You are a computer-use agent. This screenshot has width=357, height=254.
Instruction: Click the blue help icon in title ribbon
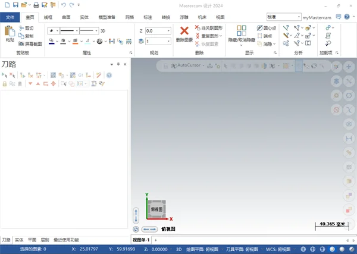347,17
